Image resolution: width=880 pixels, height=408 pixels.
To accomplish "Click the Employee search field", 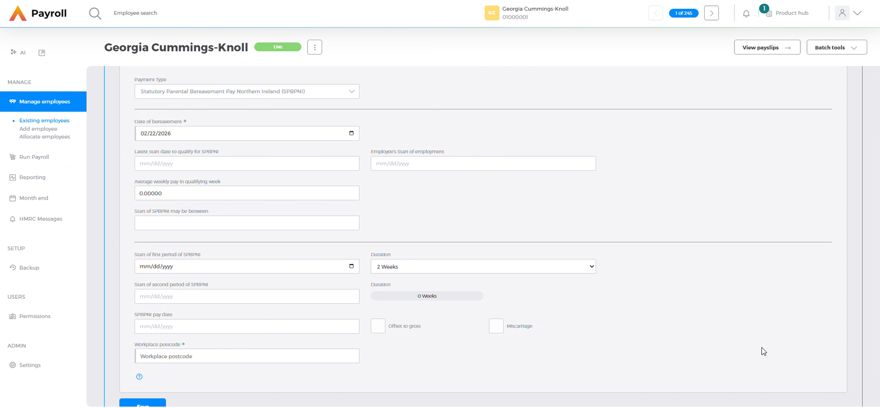I will point(136,13).
